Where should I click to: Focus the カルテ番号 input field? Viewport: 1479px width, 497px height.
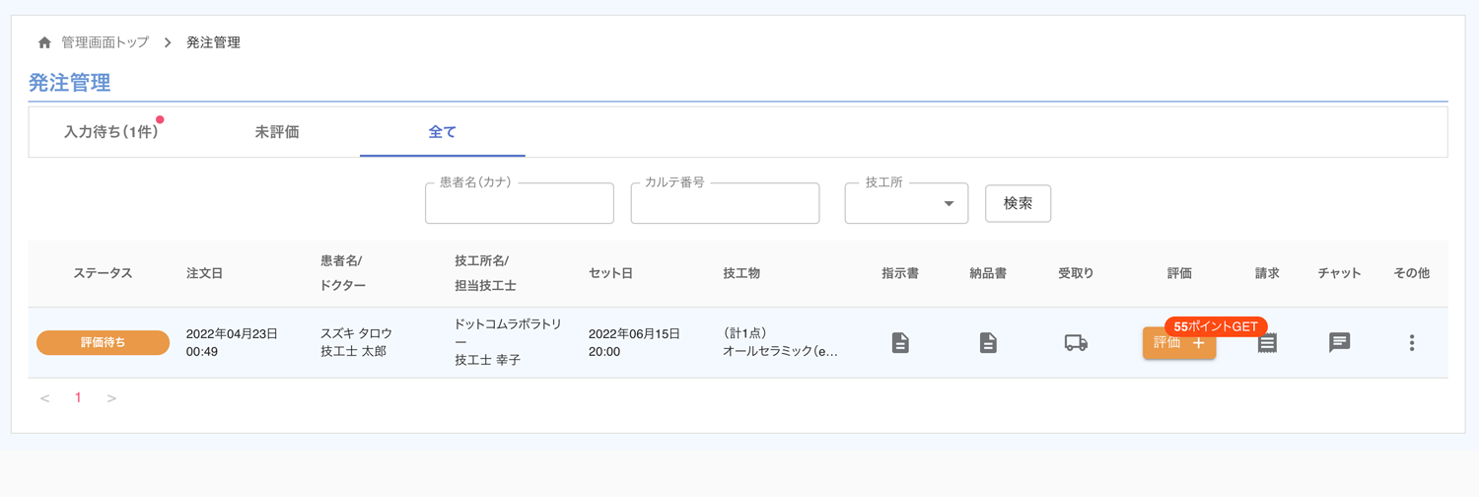(x=725, y=204)
